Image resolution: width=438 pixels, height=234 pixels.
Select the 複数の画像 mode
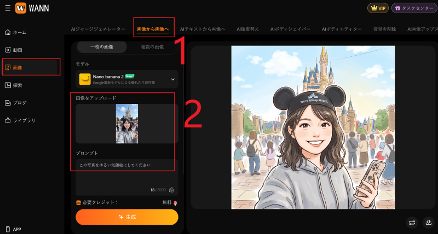click(152, 47)
